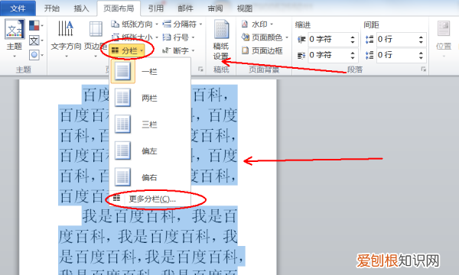Select the 偏右 right columns option

click(x=151, y=177)
